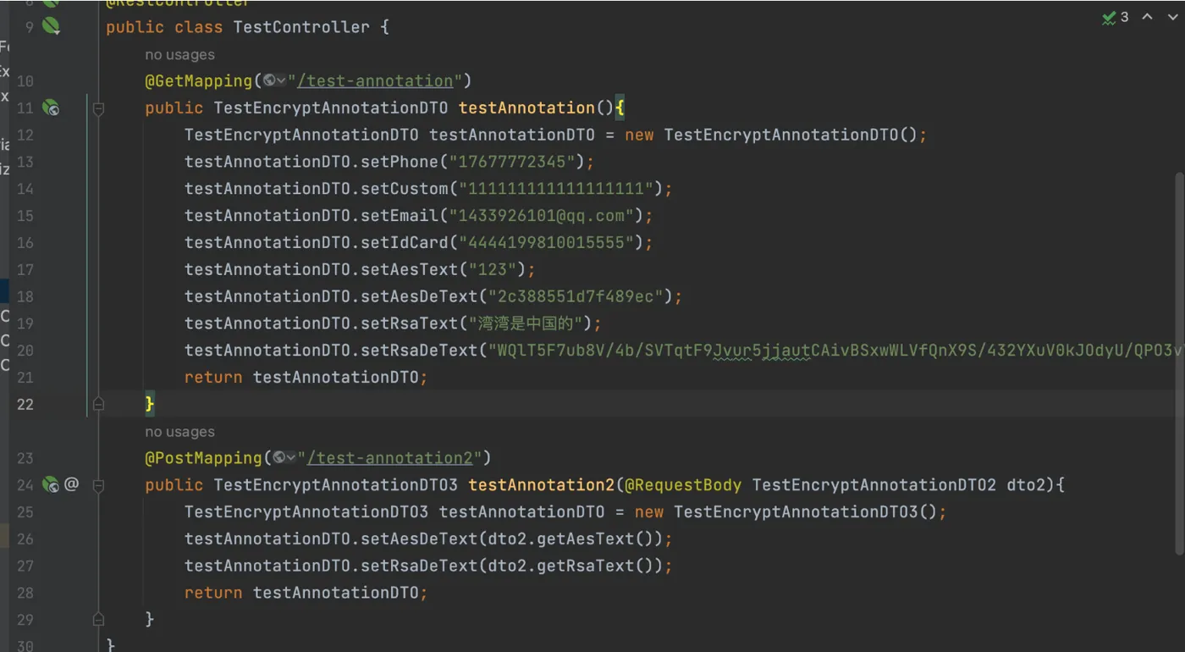
Task: Click the fold end marker on line 29
Action: pos(98,620)
